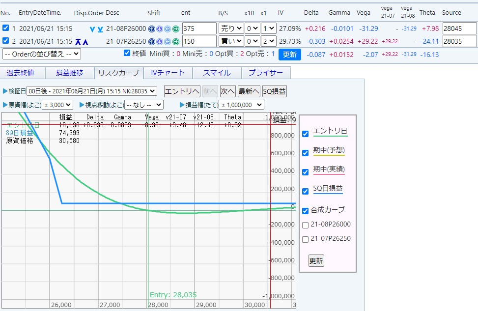Toggle the 終値 checkbox
The image size is (478, 311).
[x=127, y=53]
